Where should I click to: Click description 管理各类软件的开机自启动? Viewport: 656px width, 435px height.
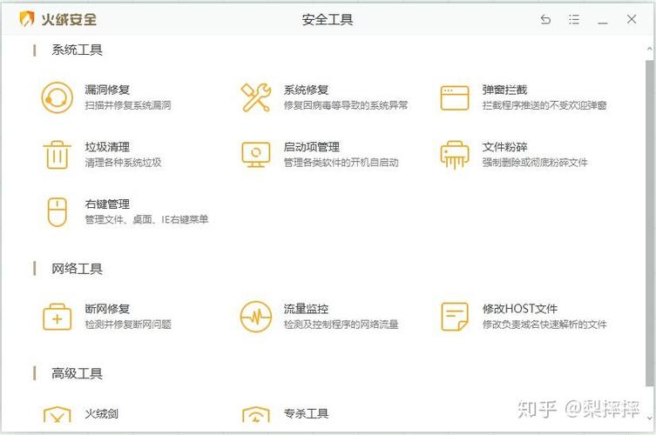tap(341, 162)
